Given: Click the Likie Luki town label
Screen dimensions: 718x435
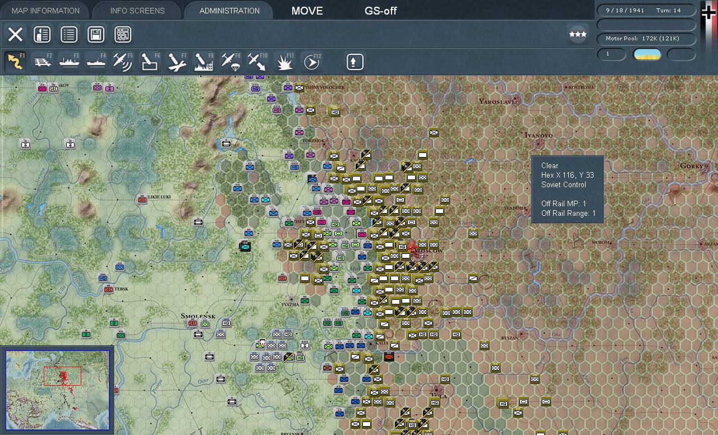Looking at the screenshot, I should tap(159, 197).
